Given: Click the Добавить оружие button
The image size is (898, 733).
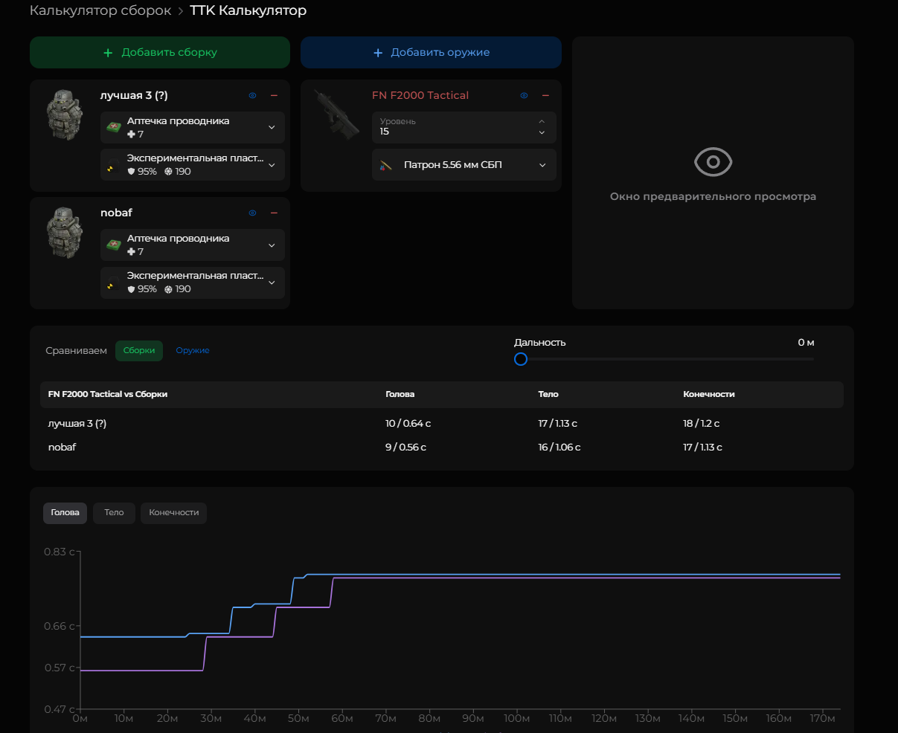Looking at the screenshot, I should 431,53.
